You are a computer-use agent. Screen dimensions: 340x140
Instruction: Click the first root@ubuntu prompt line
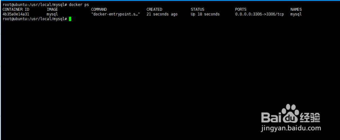(x=46, y=5)
